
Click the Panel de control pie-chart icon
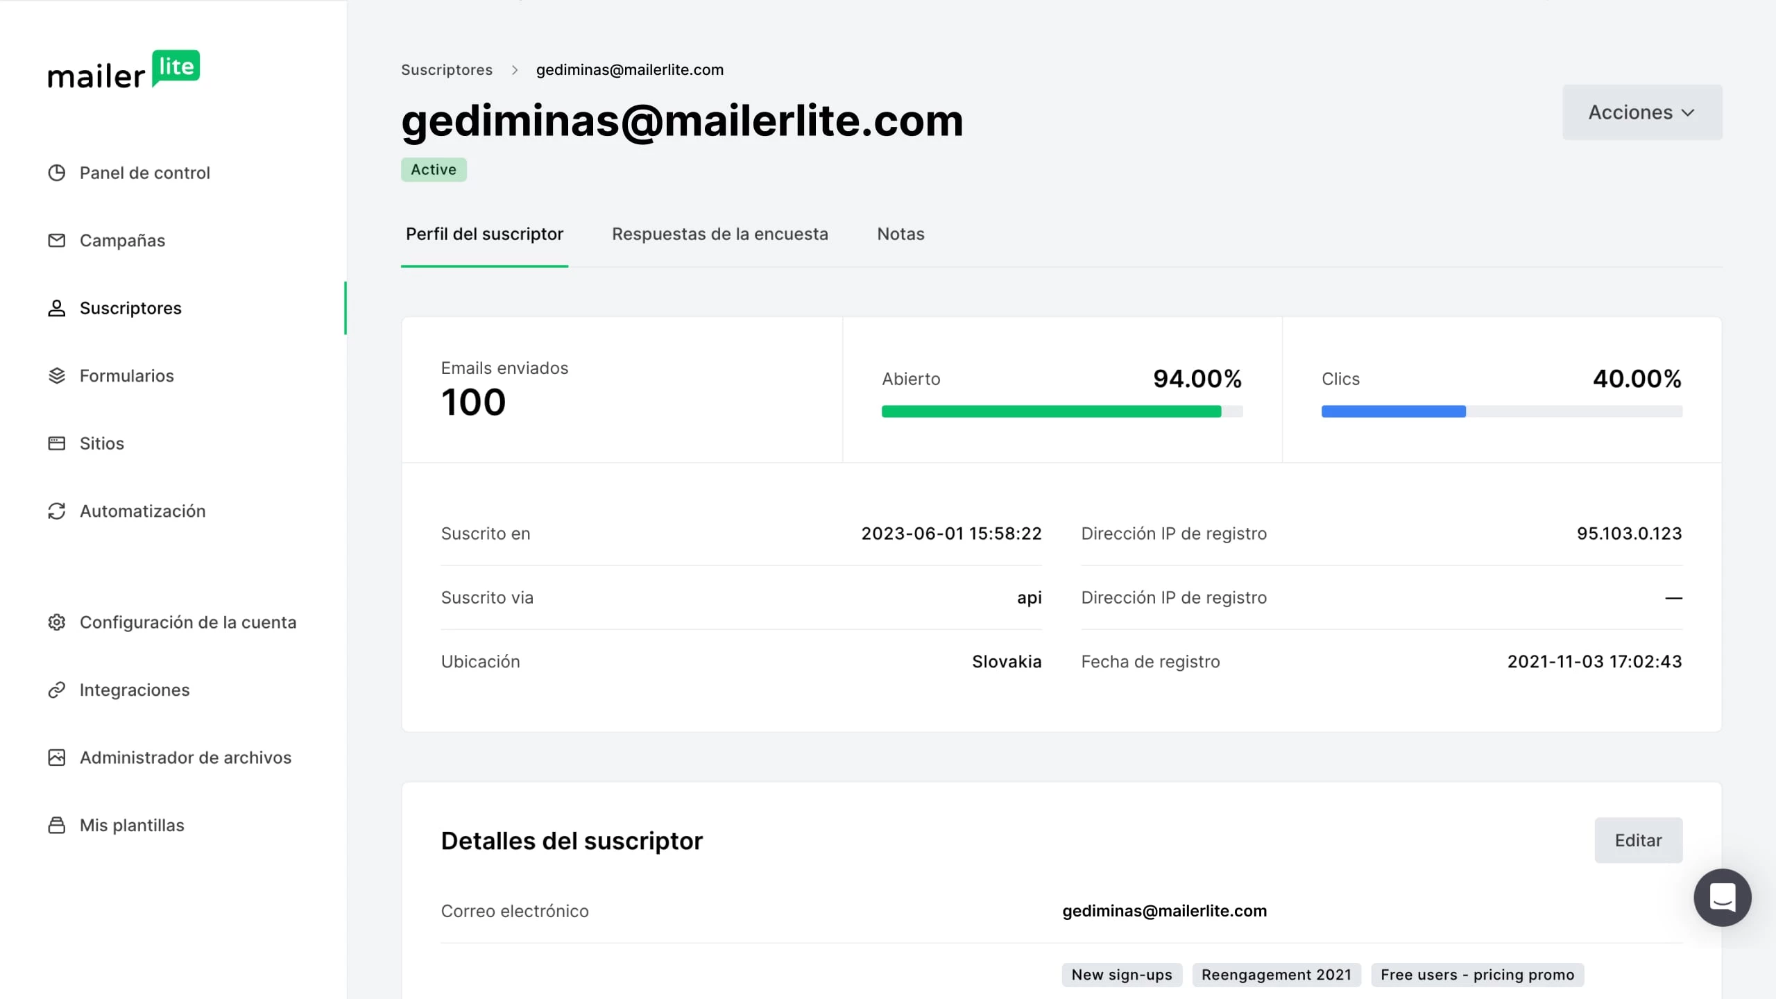click(57, 173)
